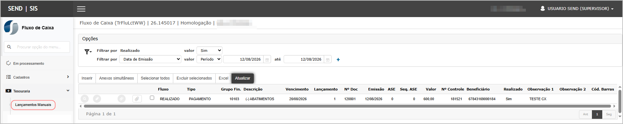Image resolution: width=623 pixels, height=124 pixels.
Task: Click the Excluir selecionados button
Action: [194, 78]
